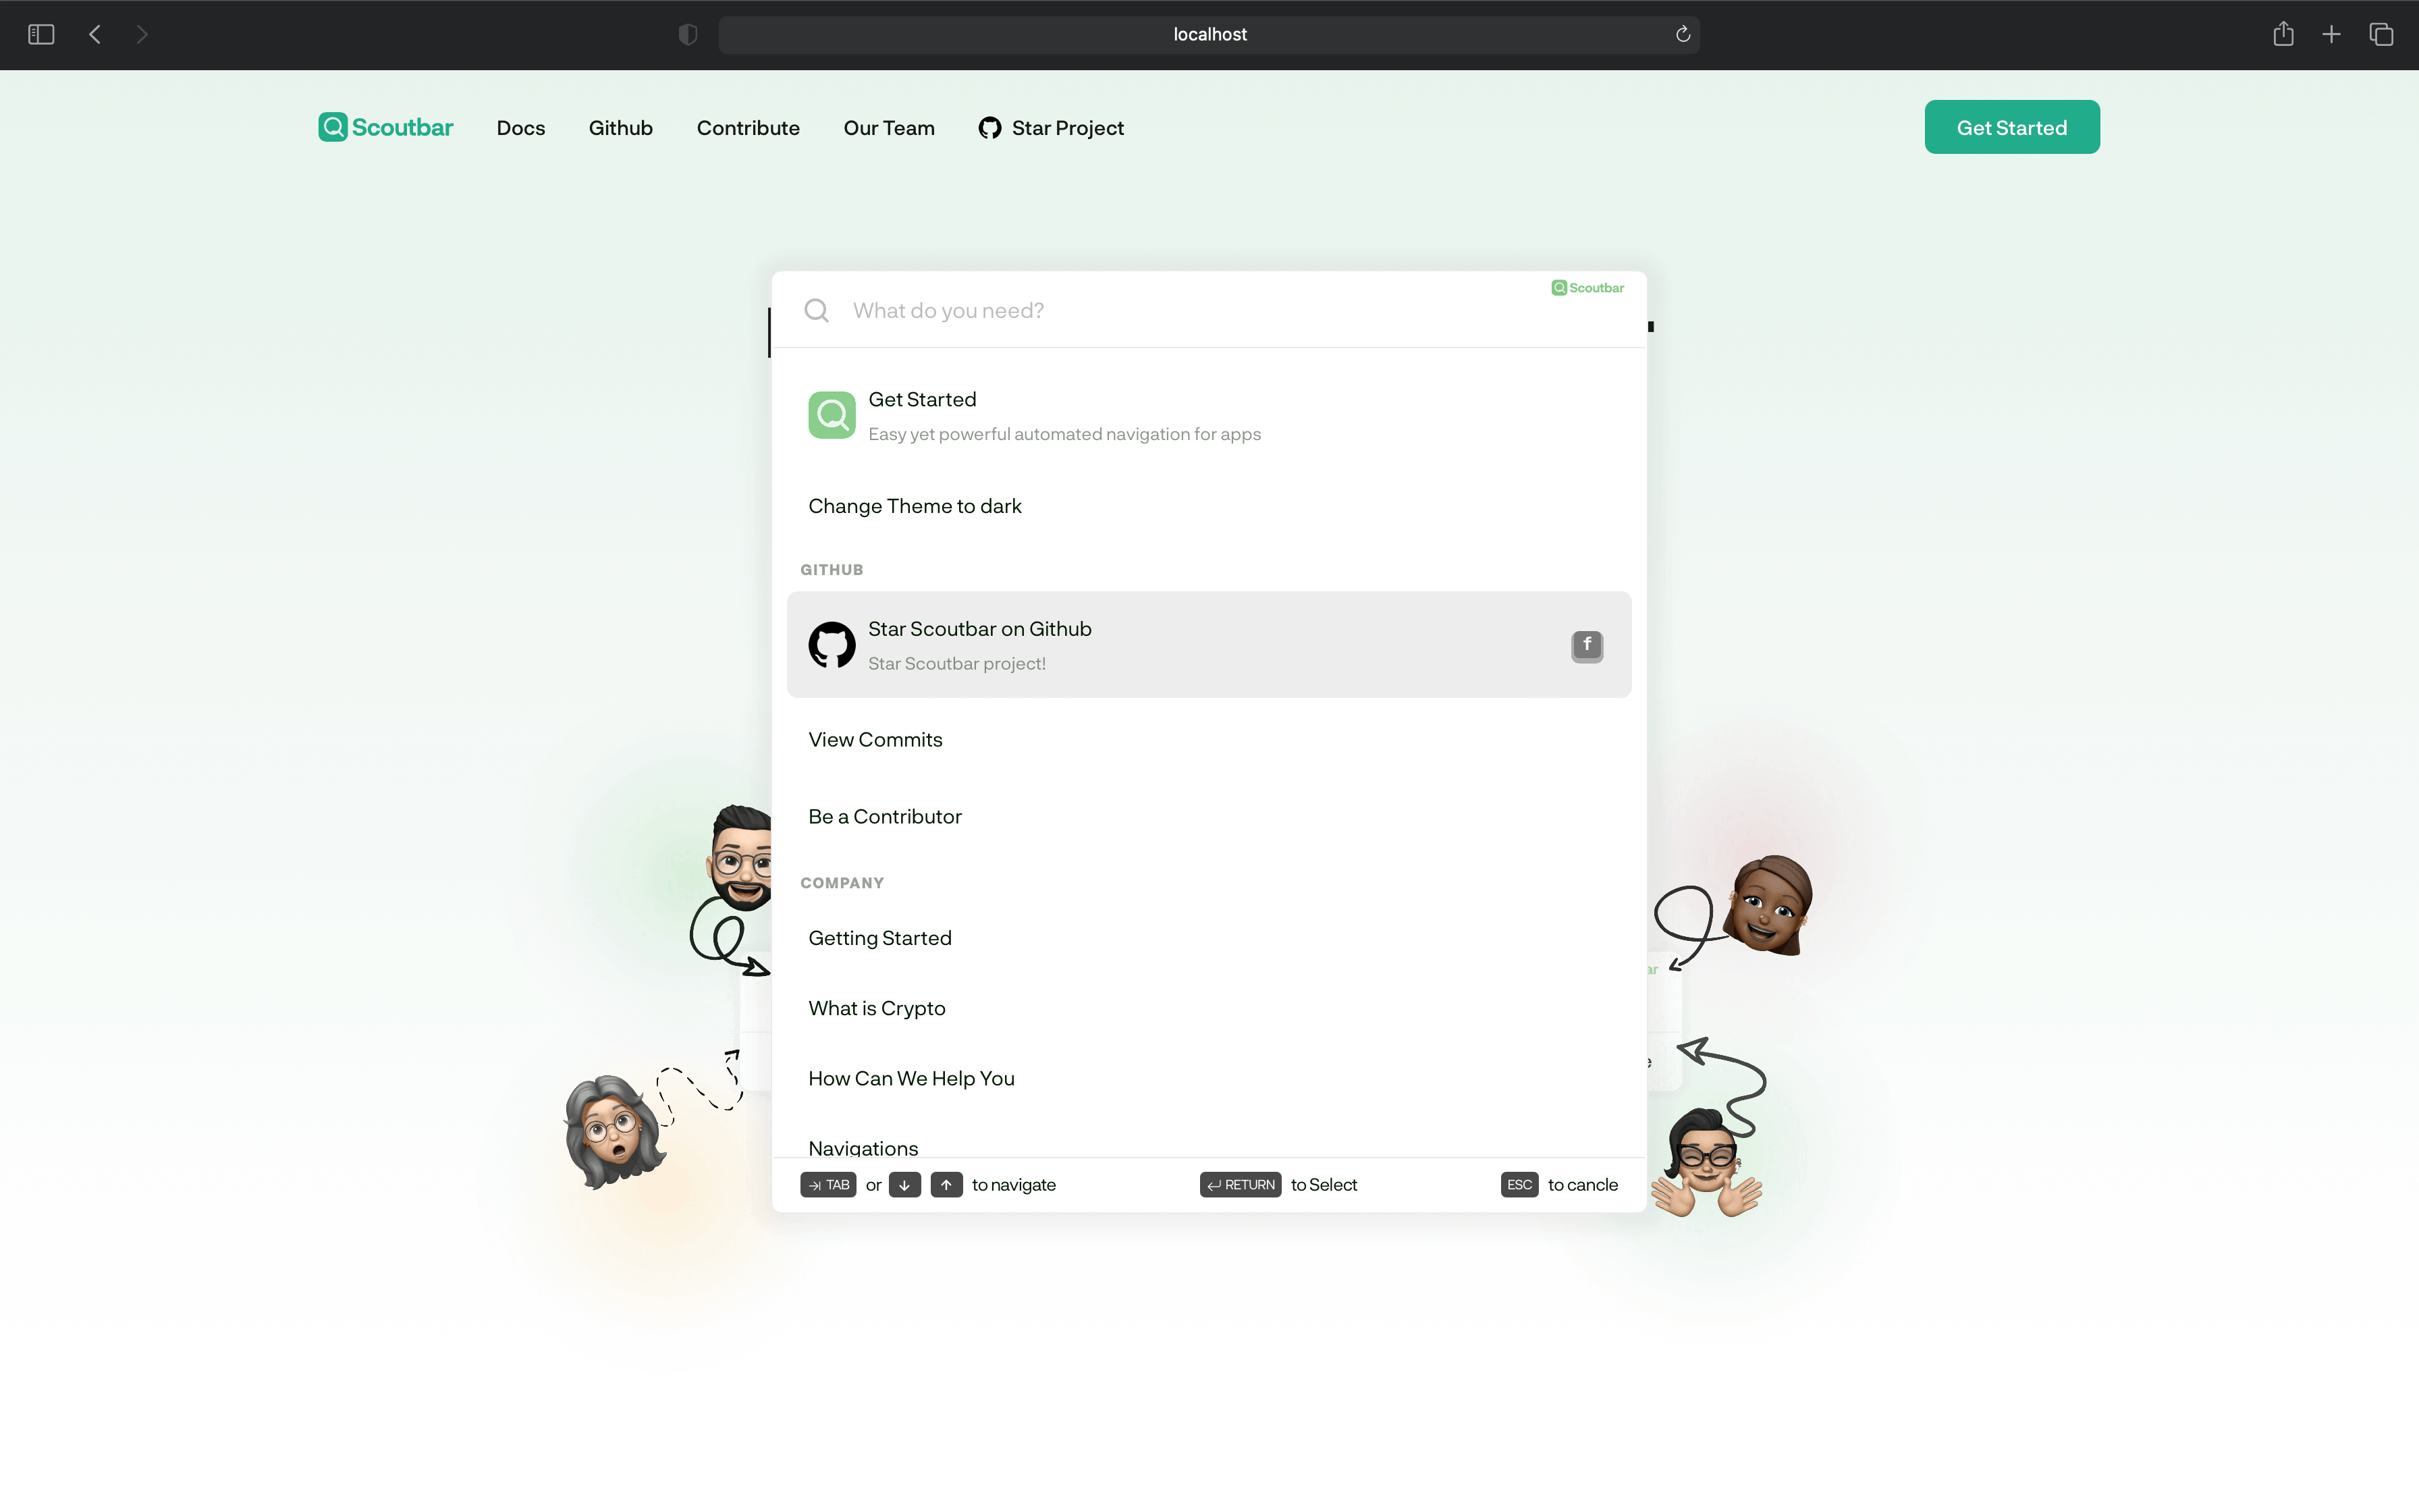Click 'Star Scoutbar project!' description text
2419x1512 pixels.
956,664
